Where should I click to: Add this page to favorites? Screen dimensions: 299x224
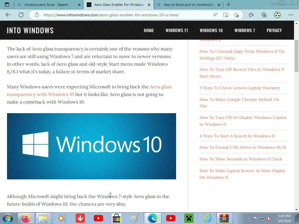click(236, 15)
